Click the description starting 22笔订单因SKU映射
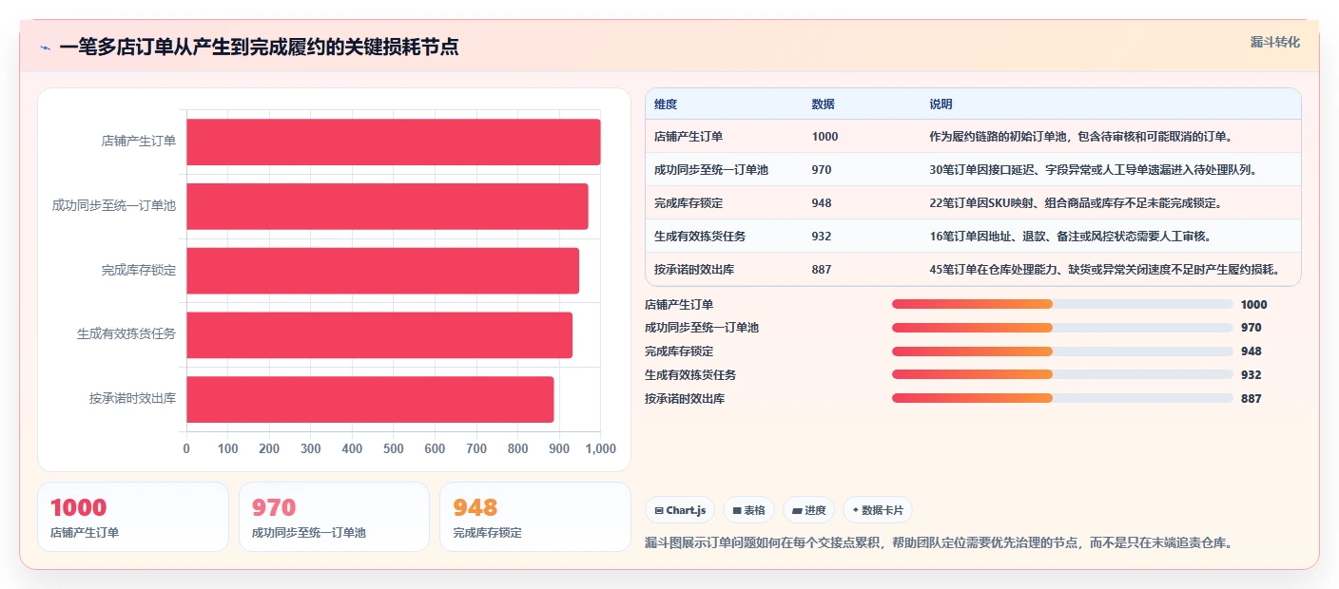The width and height of the screenshot is (1339, 589). (1077, 203)
